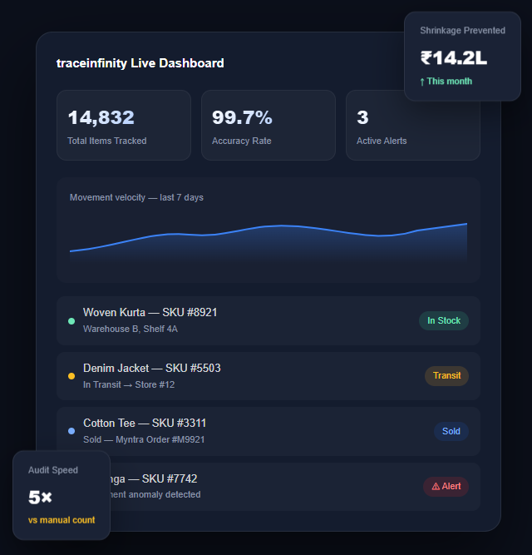Click the Audit Speed floating card
Viewport: 532px width, 555px height.
point(62,496)
